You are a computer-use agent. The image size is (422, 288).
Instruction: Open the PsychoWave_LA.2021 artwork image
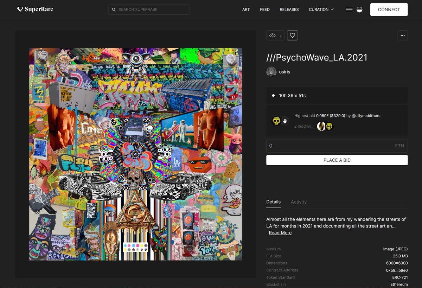[x=135, y=154]
